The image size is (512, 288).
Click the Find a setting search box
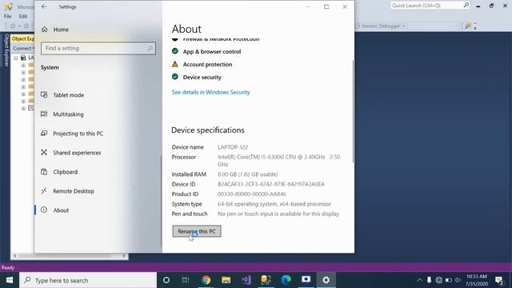click(x=98, y=48)
